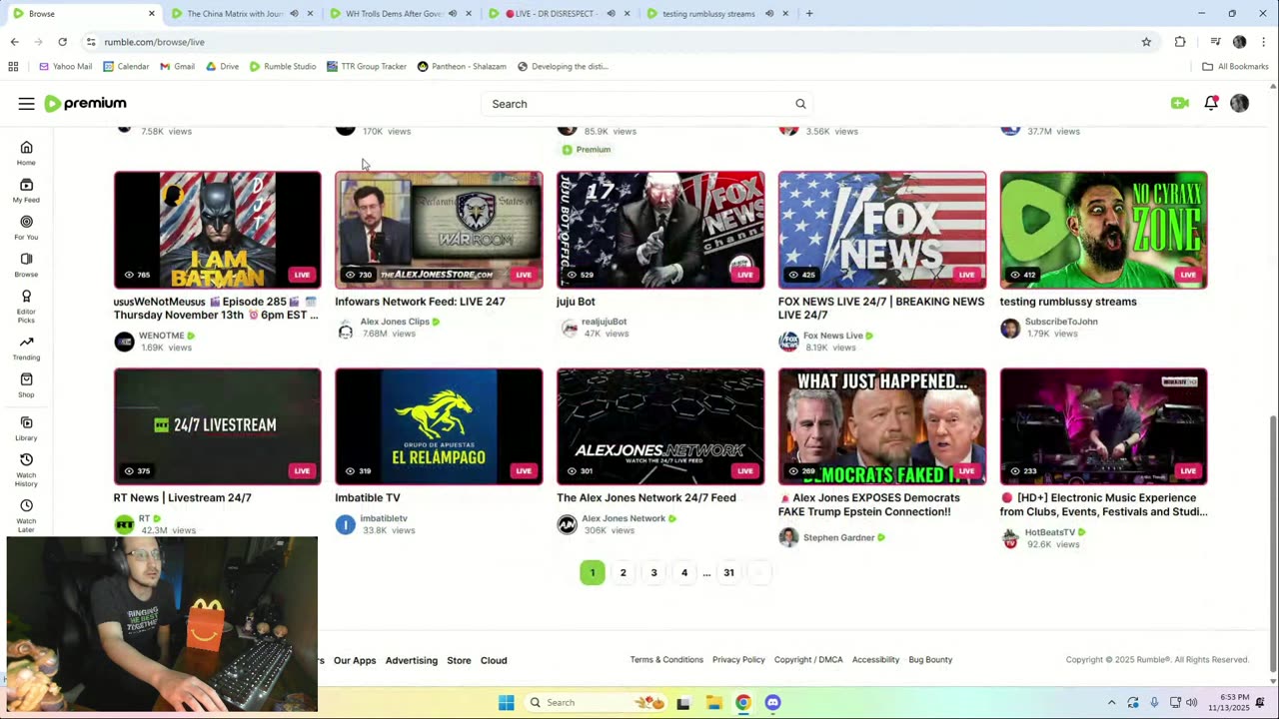Switch to LIVE - DR DISRESPECT tab

point(553,14)
